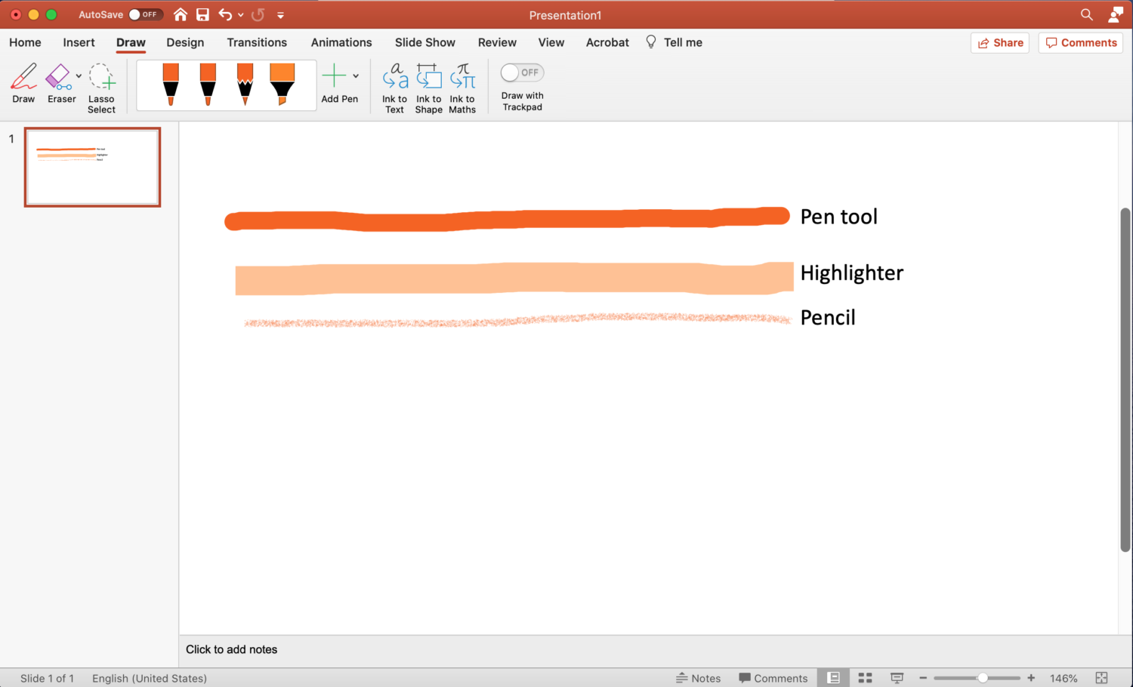Select the Draw tool icon
The image size is (1133, 687).
coord(23,77)
